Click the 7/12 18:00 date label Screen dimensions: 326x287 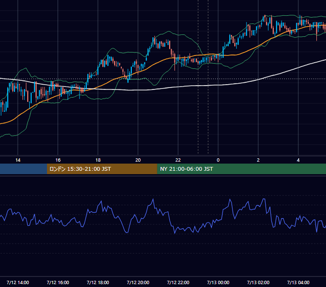click(x=98, y=282)
